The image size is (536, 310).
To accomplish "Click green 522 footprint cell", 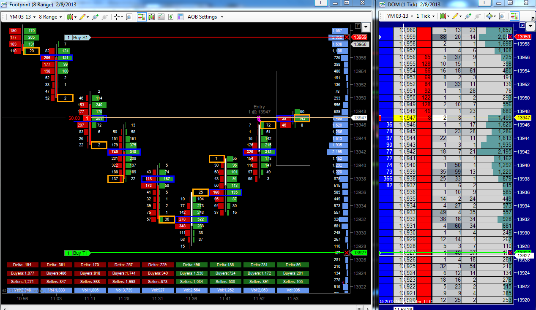I will (x=200, y=219).
